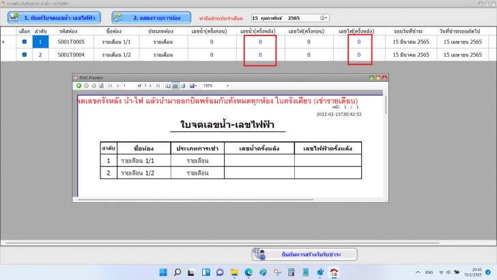Open the Windows Start menu
497x280 pixels.
click(163, 272)
